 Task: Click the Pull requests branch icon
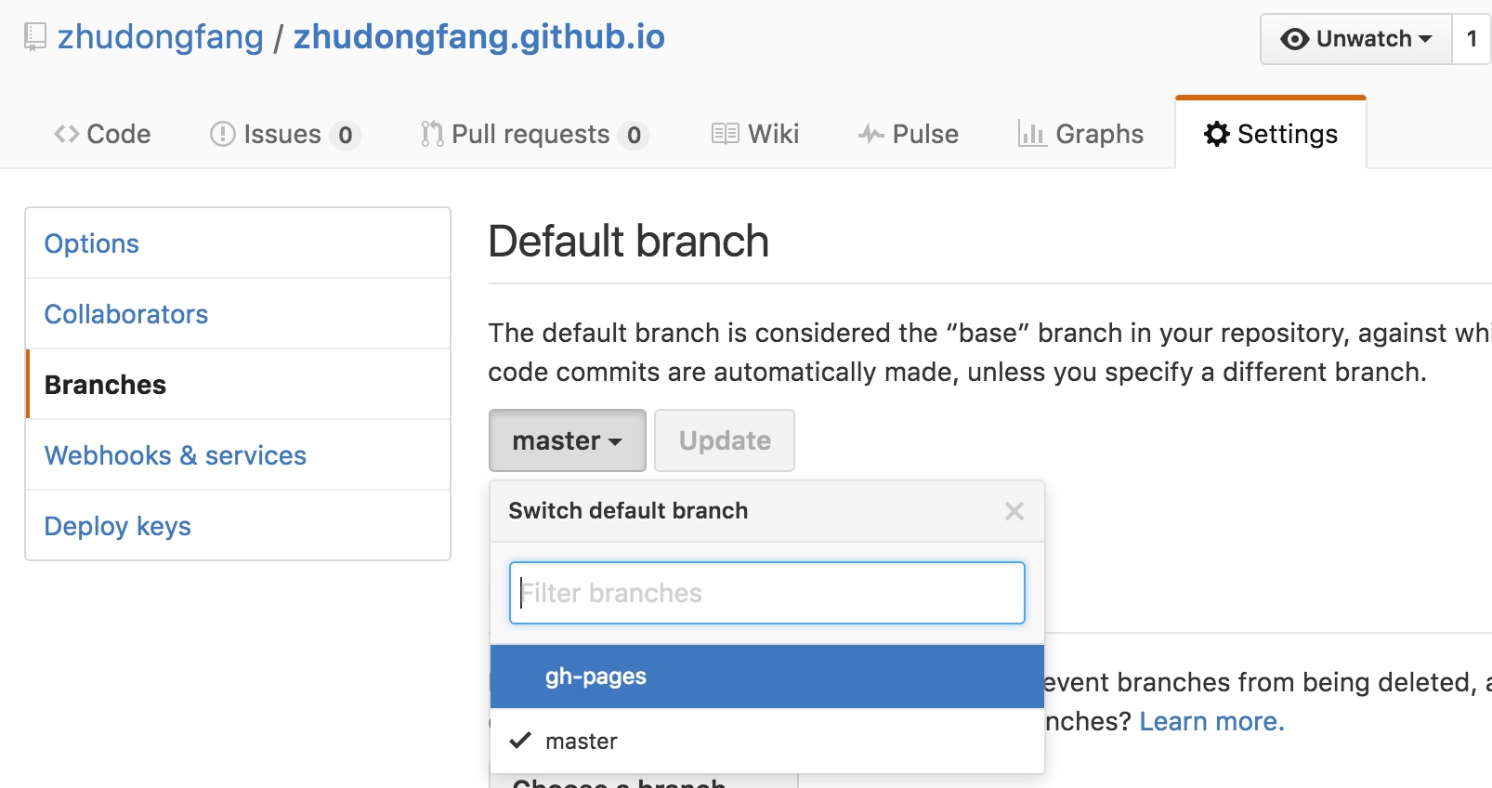tap(431, 135)
